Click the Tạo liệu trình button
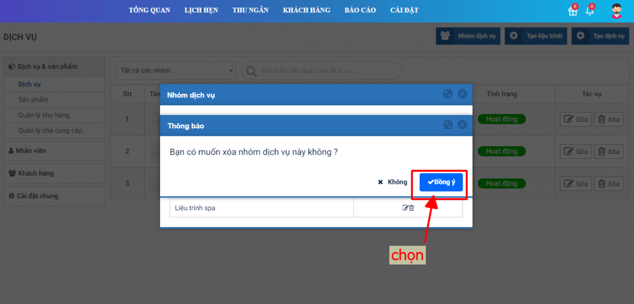The image size is (634, 304). point(536,36)
